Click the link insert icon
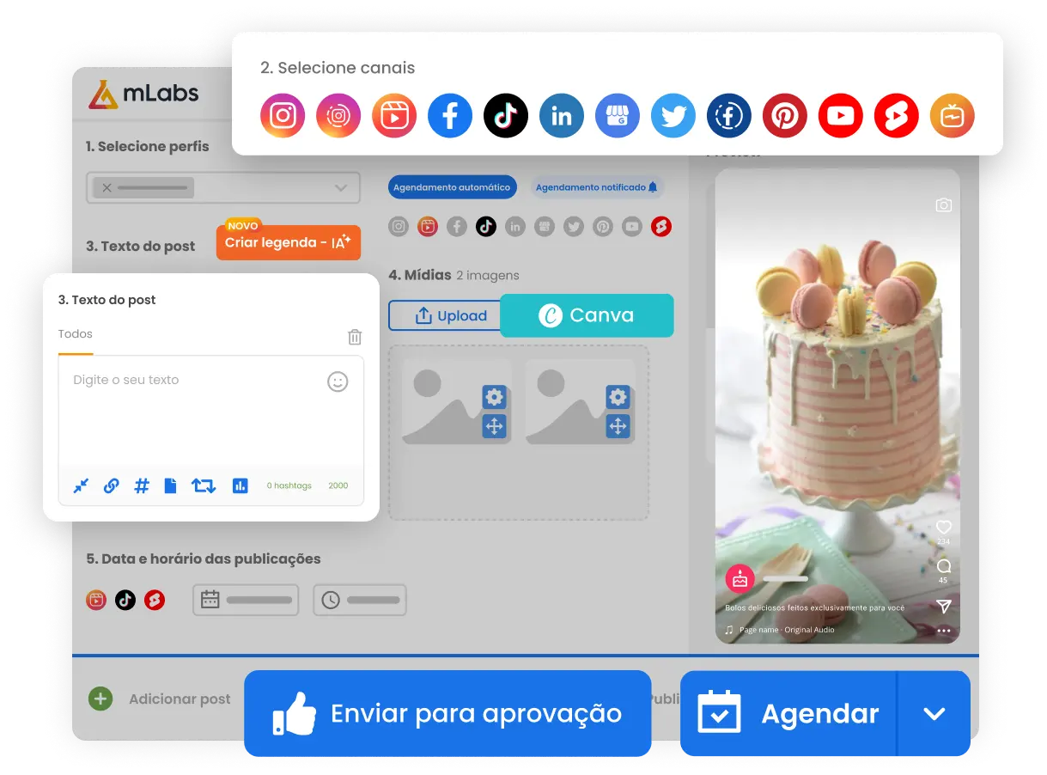Screen dimensions: 1047x775 click(x=111, y=485)
